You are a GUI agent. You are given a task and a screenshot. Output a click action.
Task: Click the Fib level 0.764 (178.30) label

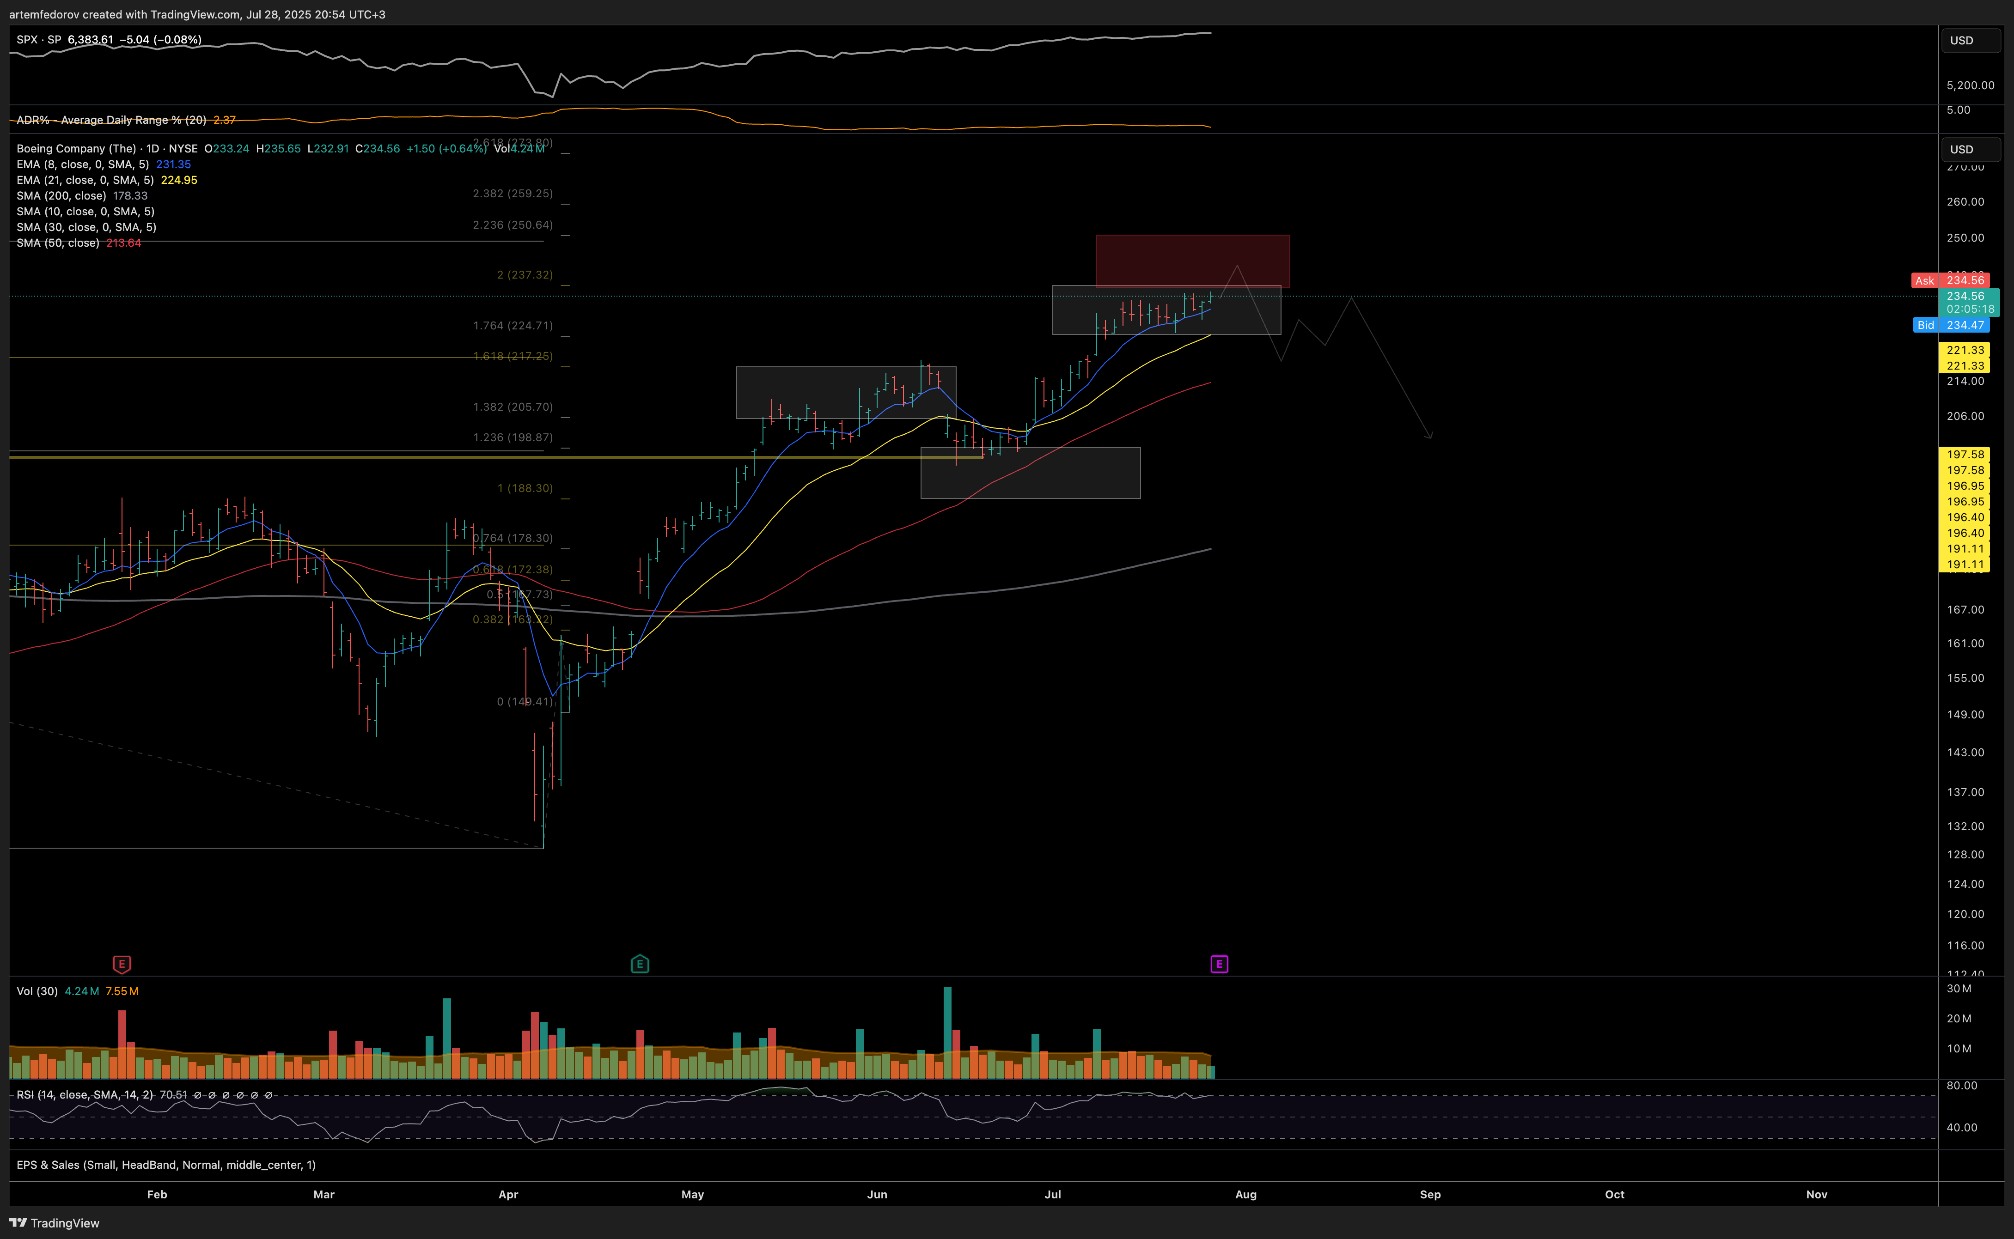click(513, 538)
